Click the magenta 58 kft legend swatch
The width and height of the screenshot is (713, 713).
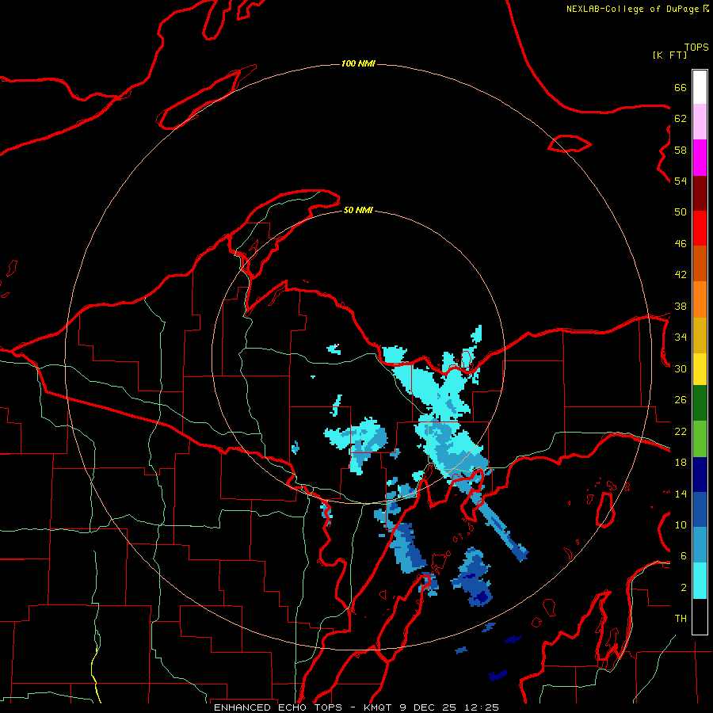coord(700,158)
